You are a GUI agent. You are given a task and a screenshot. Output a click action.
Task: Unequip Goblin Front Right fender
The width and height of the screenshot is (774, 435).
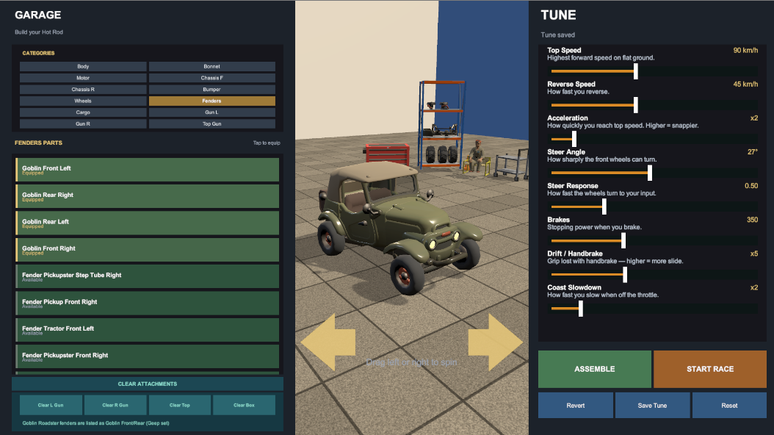pos(147,250)
